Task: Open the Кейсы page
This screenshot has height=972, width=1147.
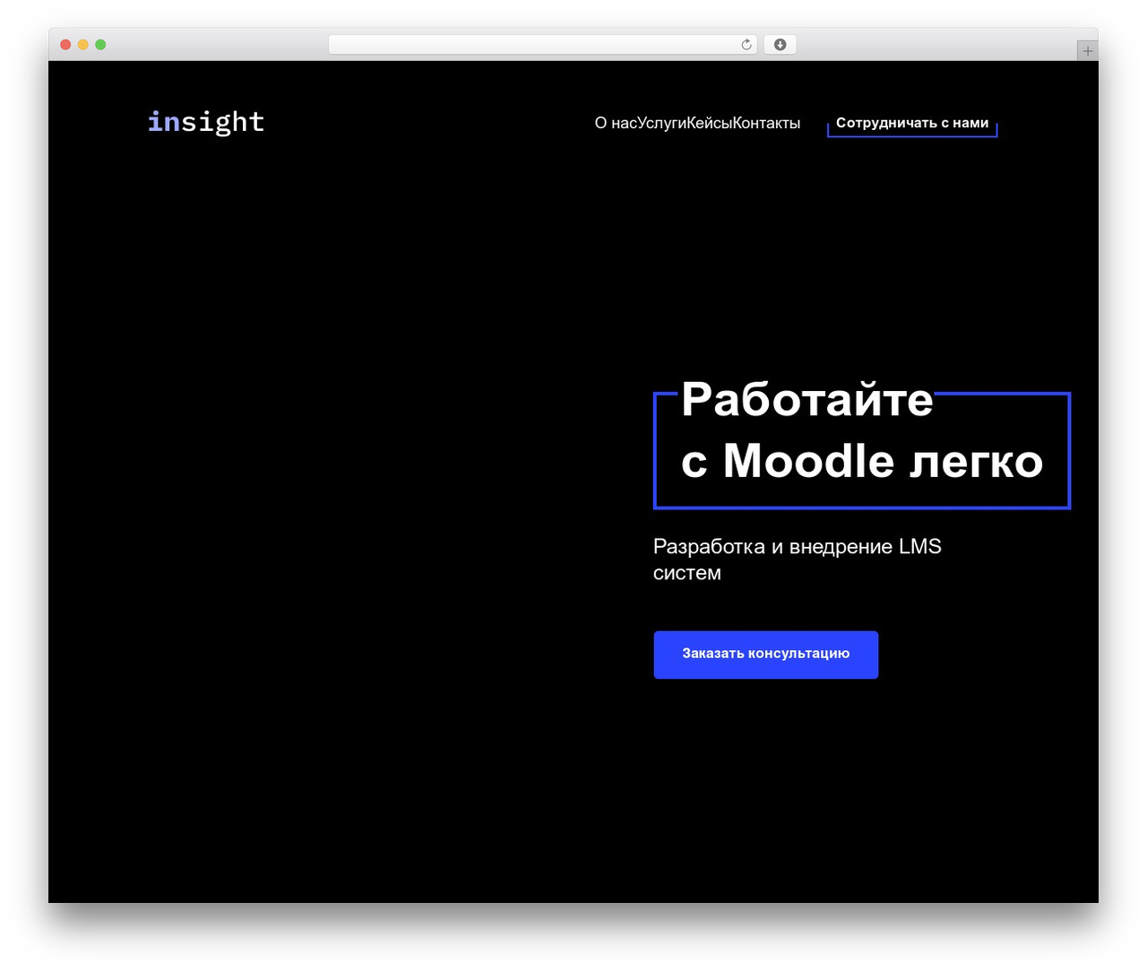Action: [710, 123]
